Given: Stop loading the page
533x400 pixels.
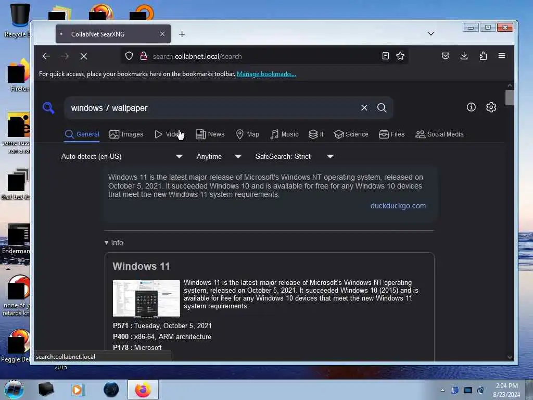Looking at the screenshot, I should (x=84, y=56).
